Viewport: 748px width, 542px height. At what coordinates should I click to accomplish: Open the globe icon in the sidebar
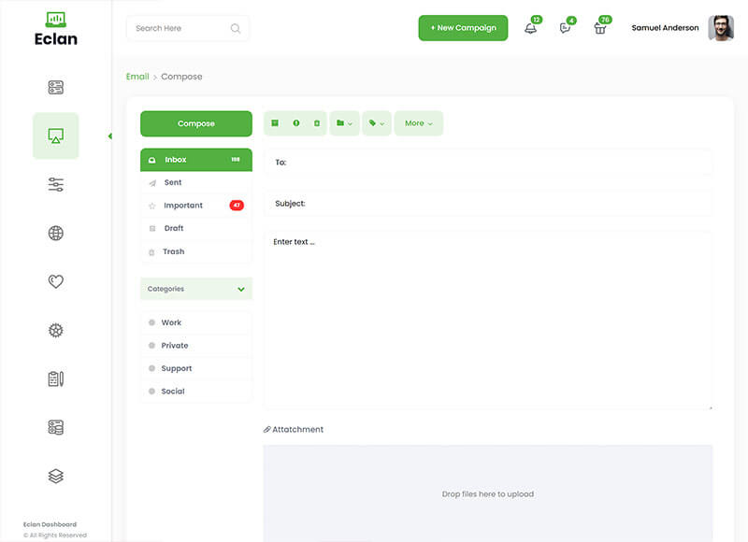(55, 233)
